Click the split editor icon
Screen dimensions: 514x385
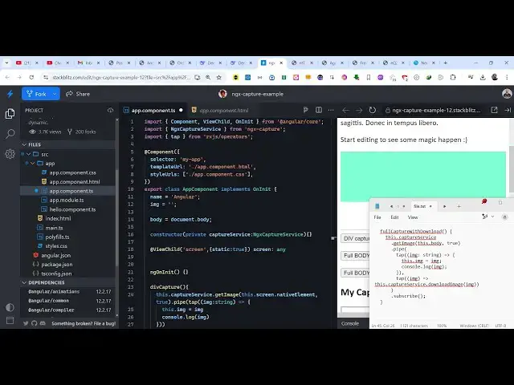point(319,110)
